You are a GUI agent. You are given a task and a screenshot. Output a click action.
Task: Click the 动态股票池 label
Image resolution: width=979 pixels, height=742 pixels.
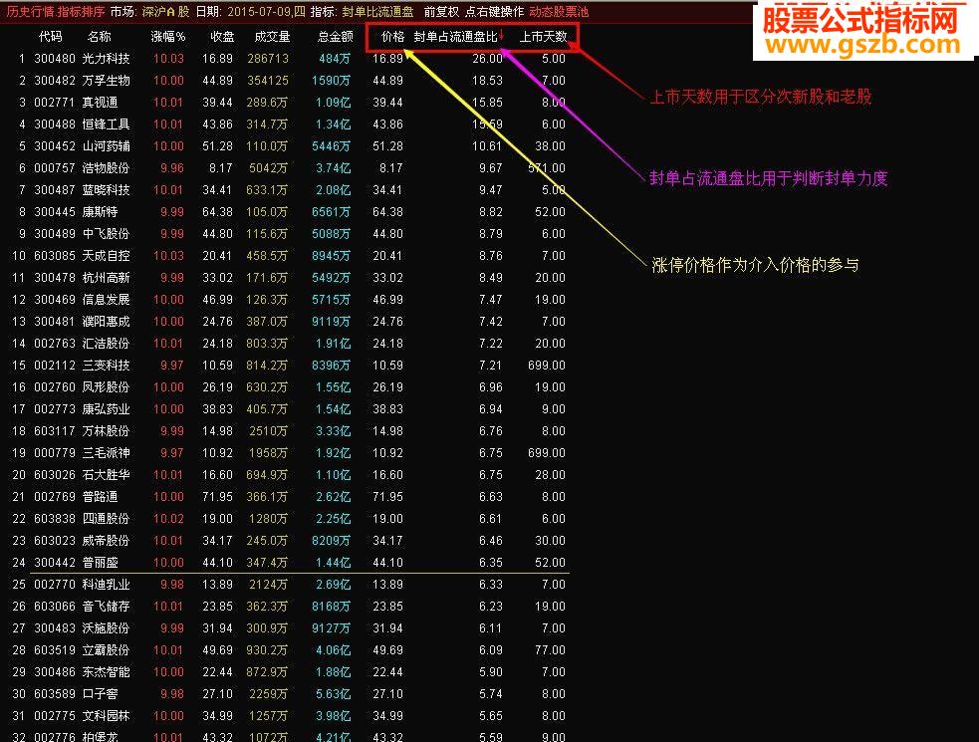tap(559, 12)
